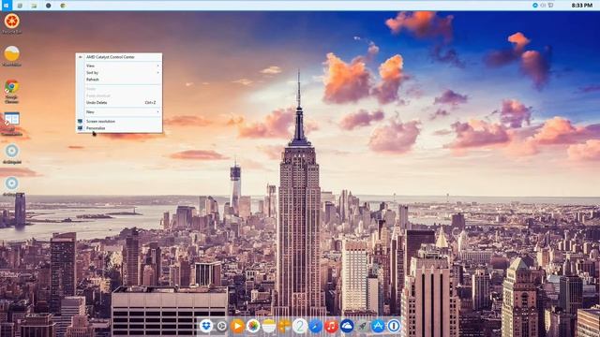Launch the orange play media player in dock
This screenshot has height=337, width=600.
(237, 326)
